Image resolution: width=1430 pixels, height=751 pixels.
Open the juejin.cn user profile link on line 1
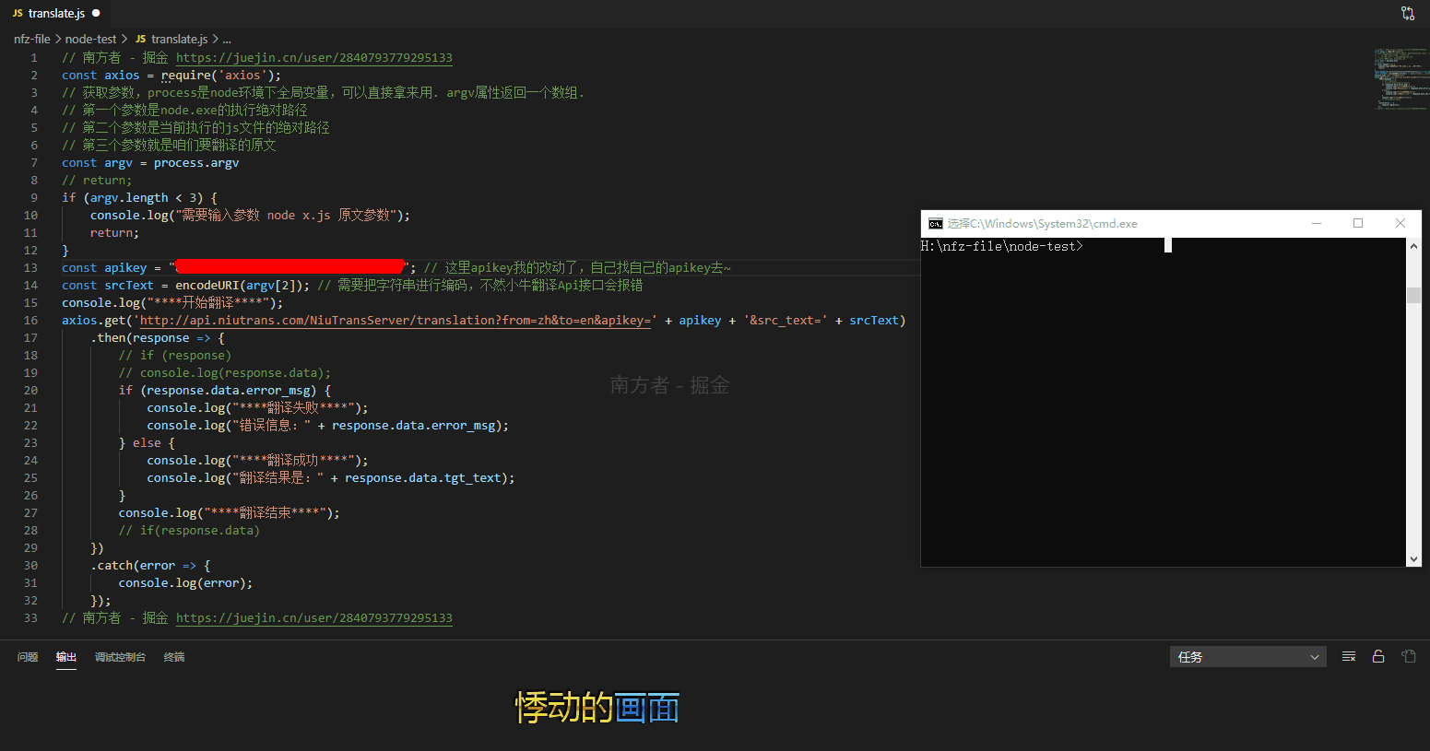pos(313,57)
